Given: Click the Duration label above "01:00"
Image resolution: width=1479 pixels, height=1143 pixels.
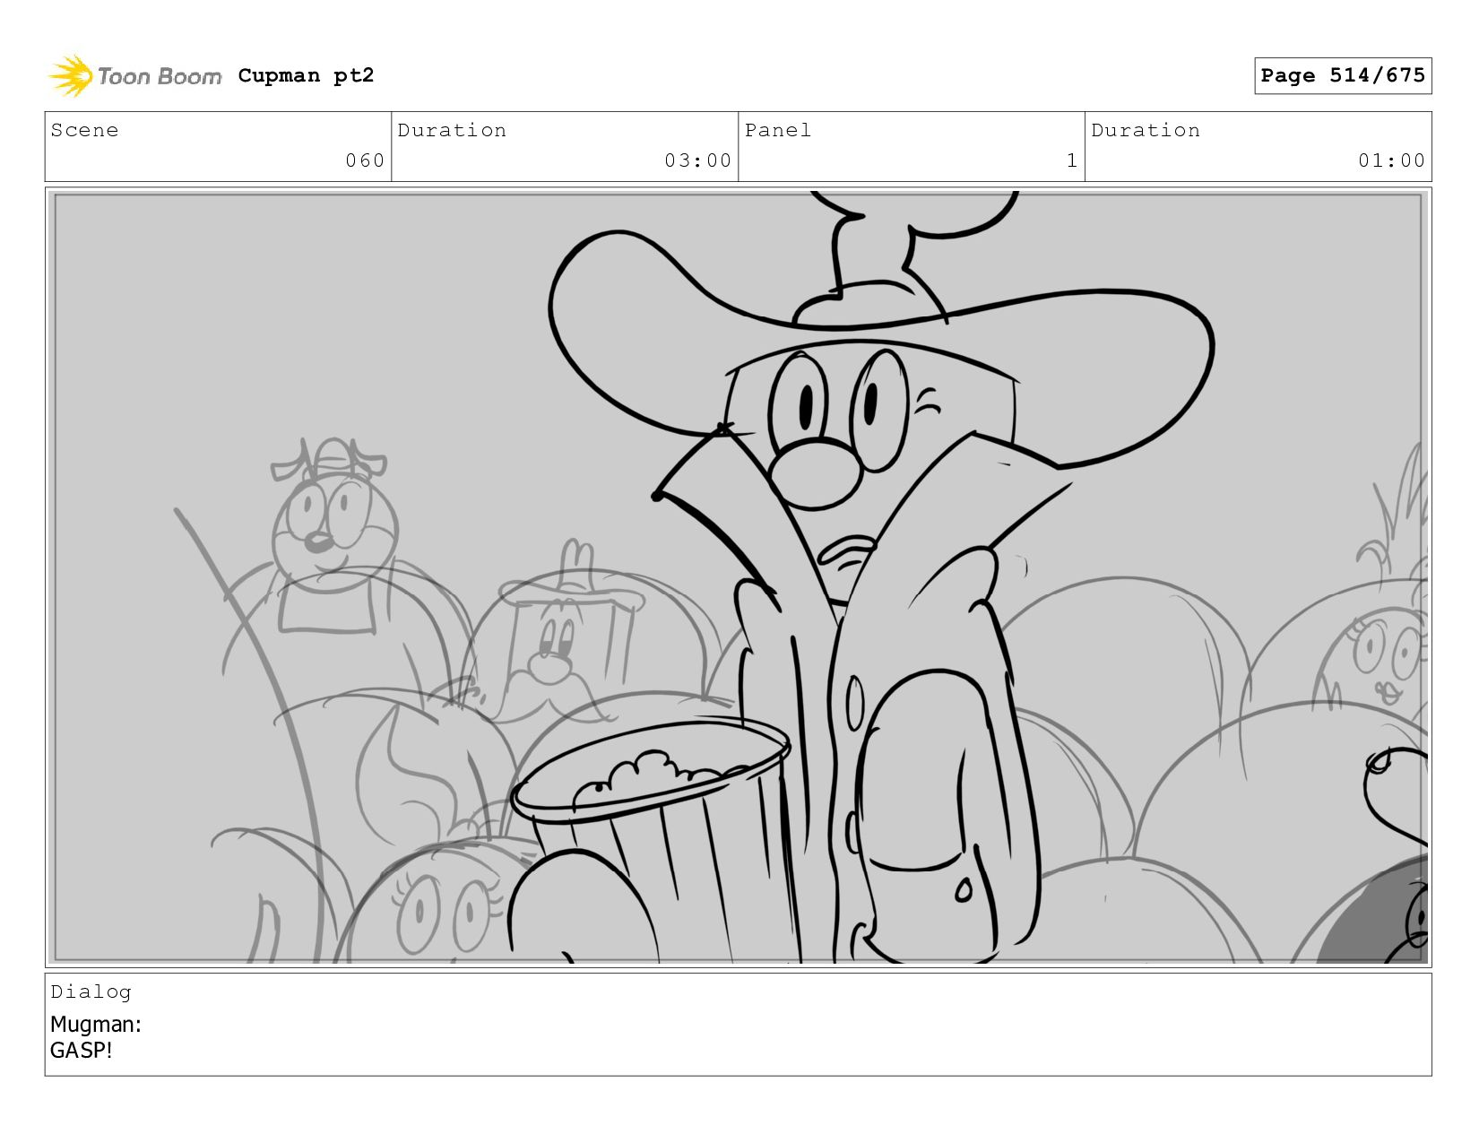Looking at the screenshot, I should (x=1146, y=130).
